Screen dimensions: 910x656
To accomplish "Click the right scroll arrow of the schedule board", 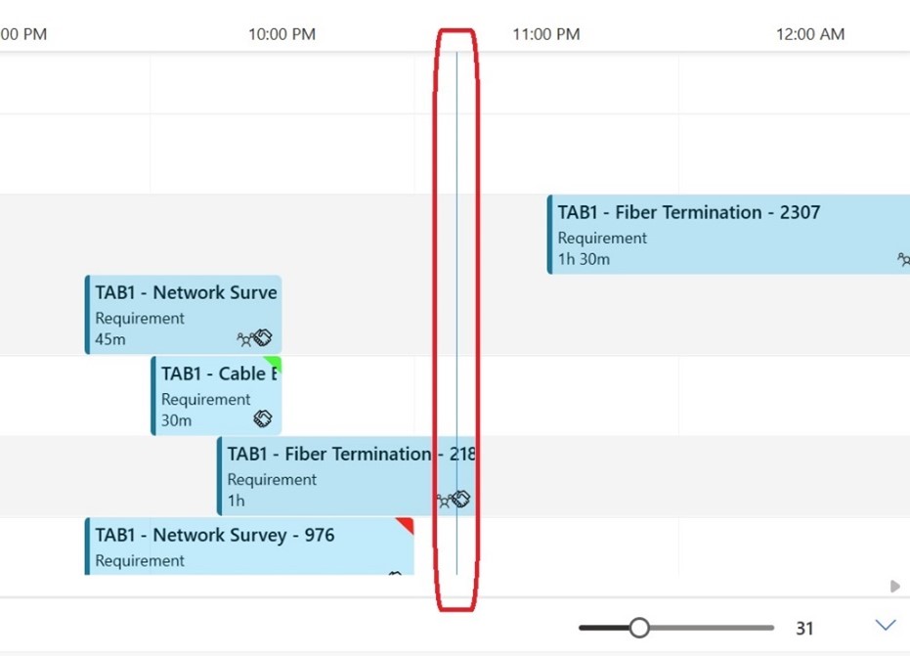I will (x=895, y=587).
